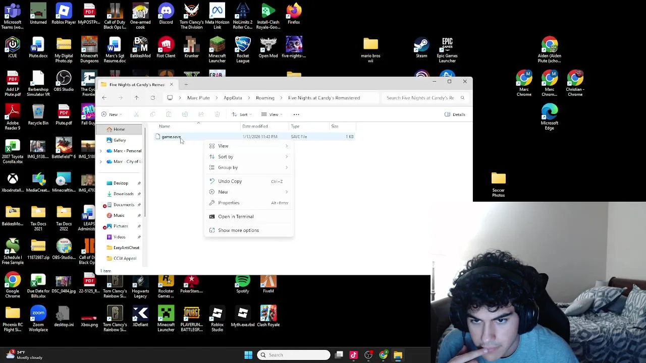
Task: Click the Explorer folder search field
Action: point(425,98)
